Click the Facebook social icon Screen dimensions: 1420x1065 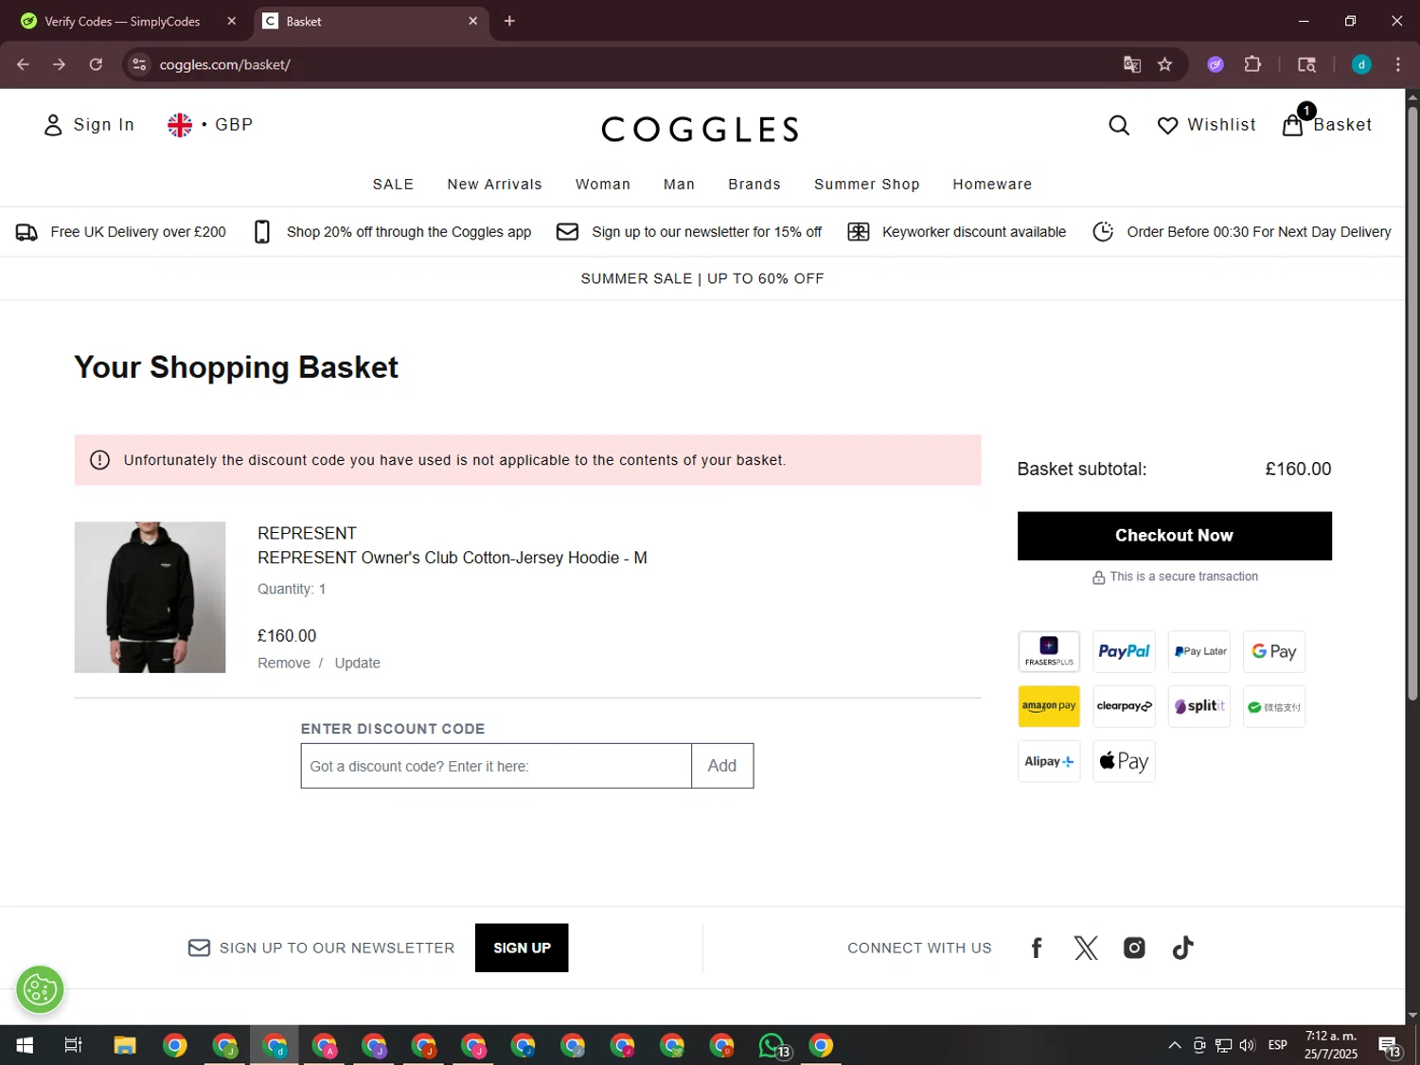[x=1037, y=948]
